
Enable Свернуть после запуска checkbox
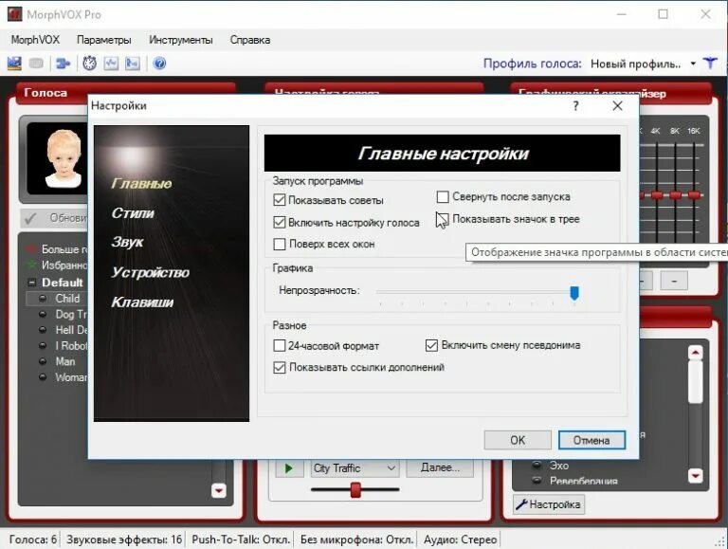[x=443, y=197]
